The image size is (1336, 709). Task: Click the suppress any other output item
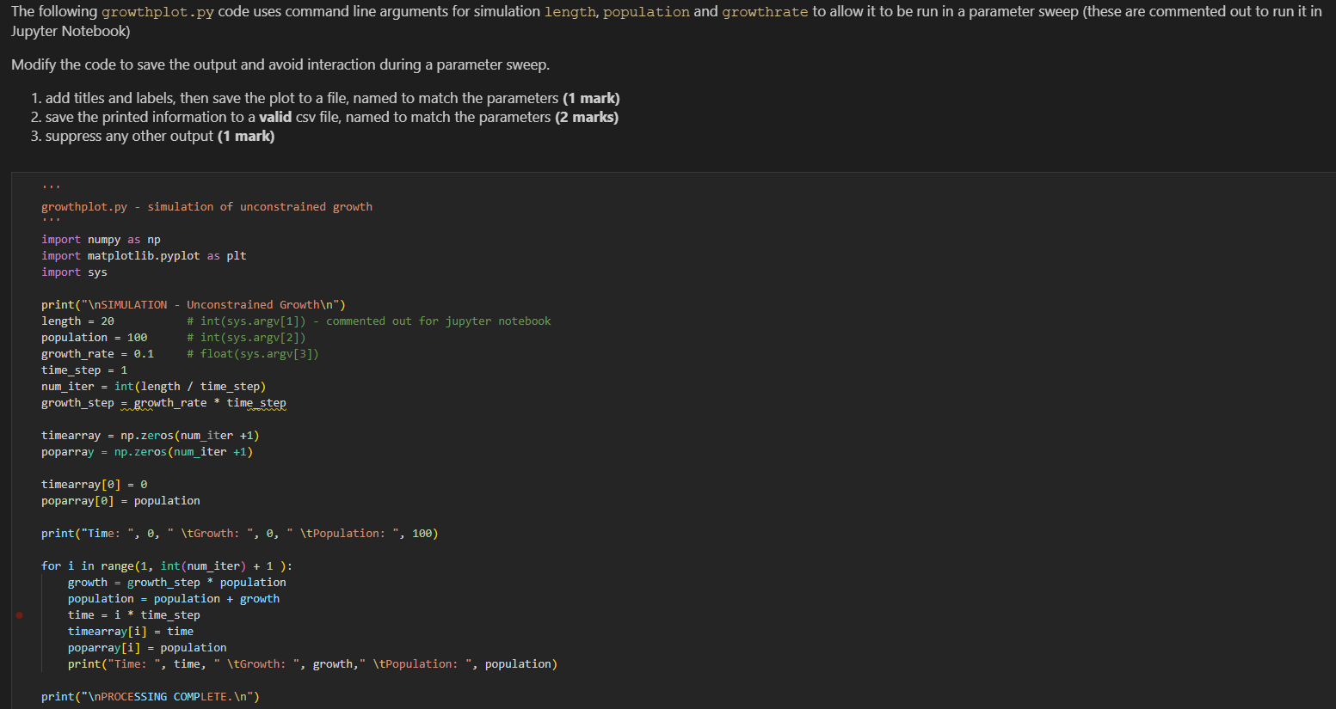click(155, 136)
